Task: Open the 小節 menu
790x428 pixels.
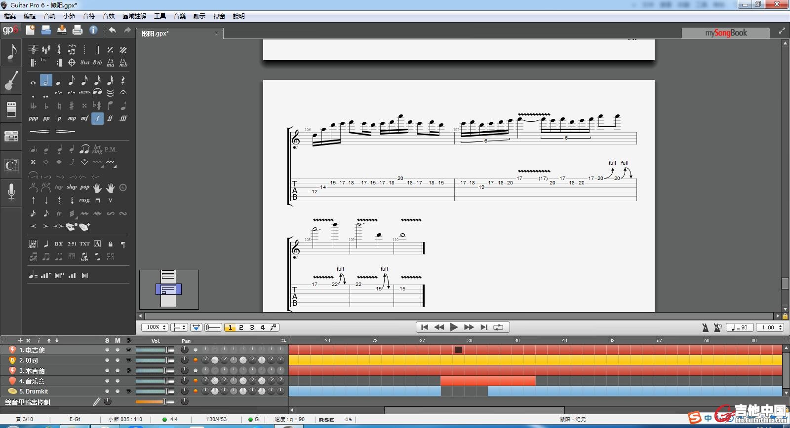Action: (69, 16)
